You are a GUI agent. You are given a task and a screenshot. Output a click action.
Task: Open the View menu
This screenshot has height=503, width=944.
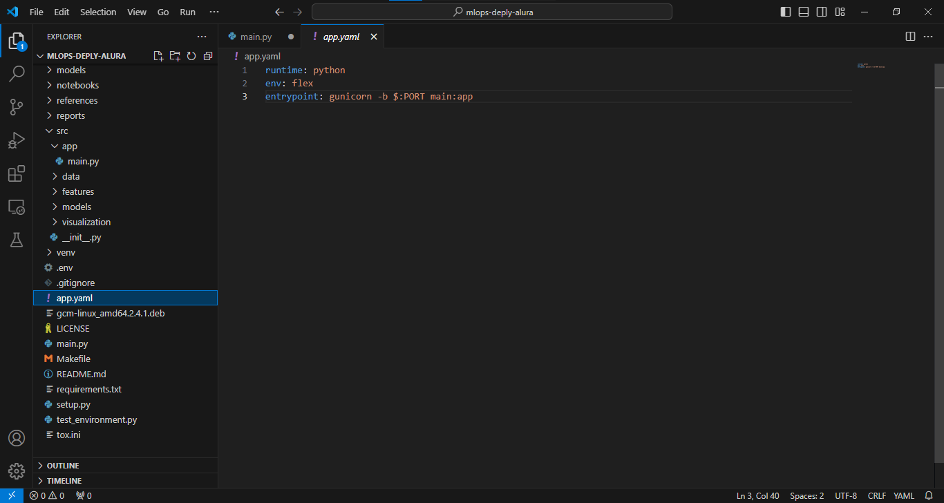[137, 12]
